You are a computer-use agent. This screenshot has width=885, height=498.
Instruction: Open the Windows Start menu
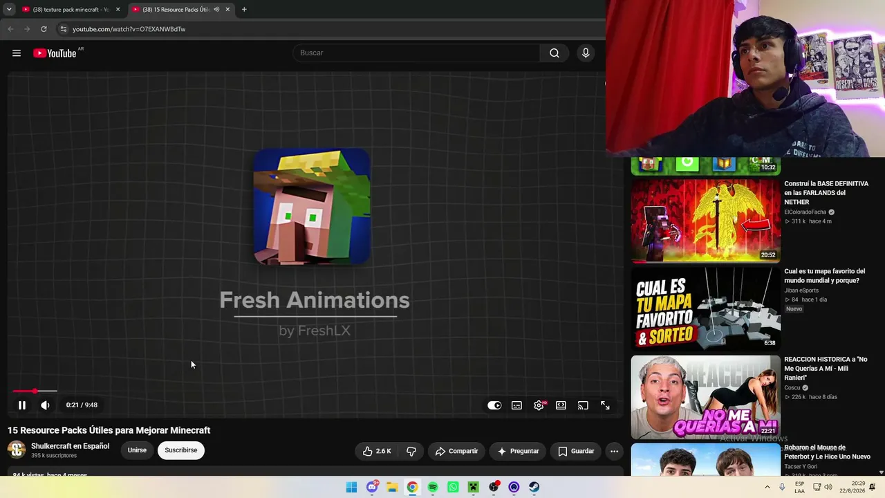pyautogui.click(x=351, y=487)
